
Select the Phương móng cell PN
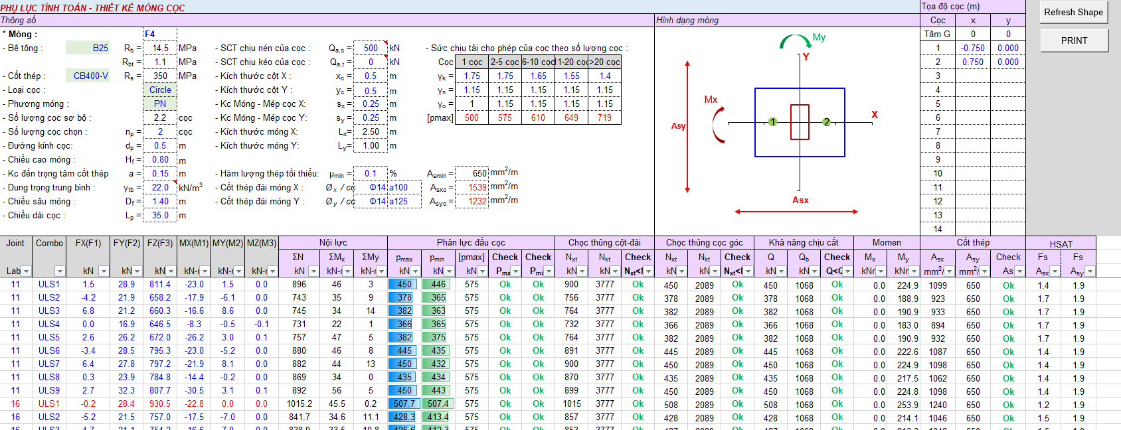coord(160,104)
